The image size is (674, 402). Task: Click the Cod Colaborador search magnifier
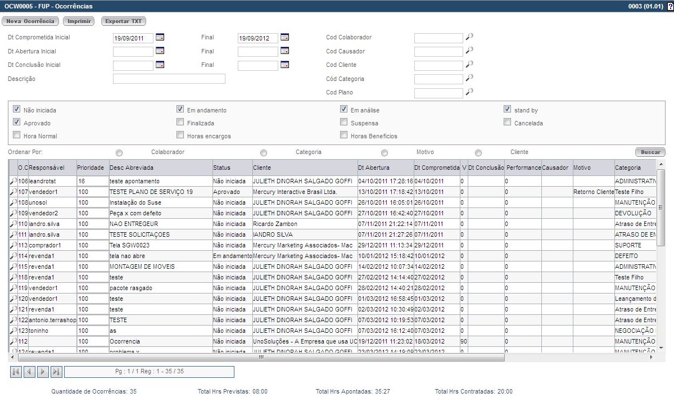pyautogui.click(x=469, y=37)
